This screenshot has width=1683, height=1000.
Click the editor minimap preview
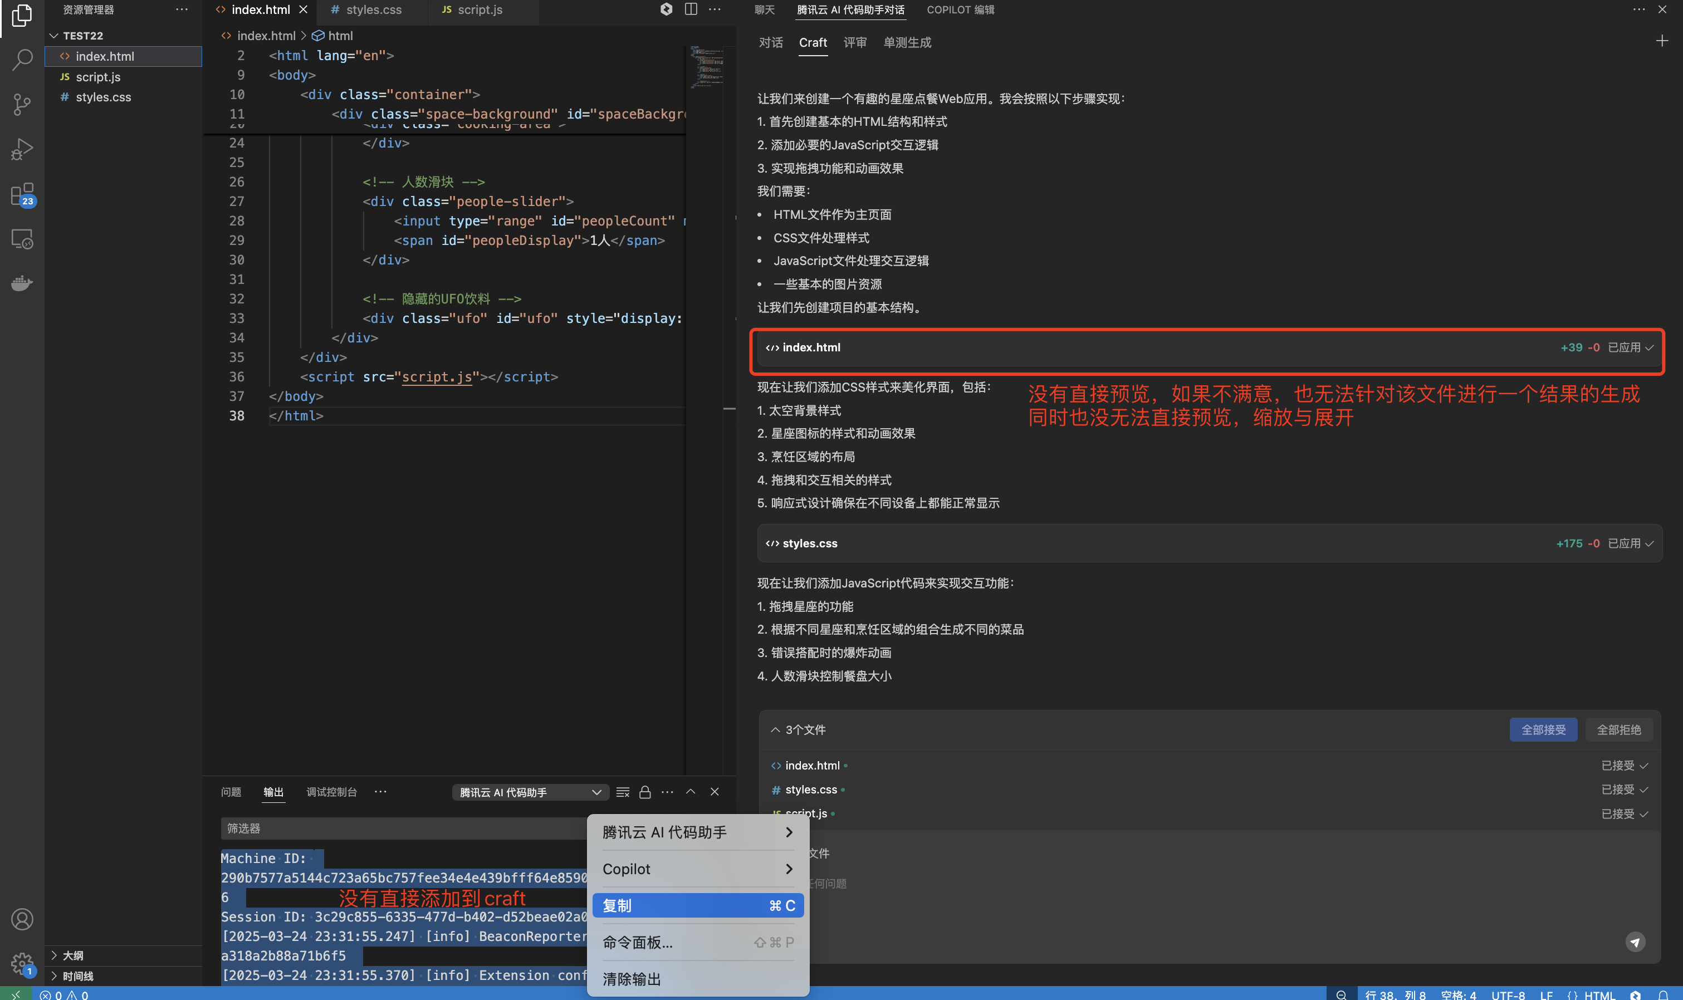tap(706, 67)
